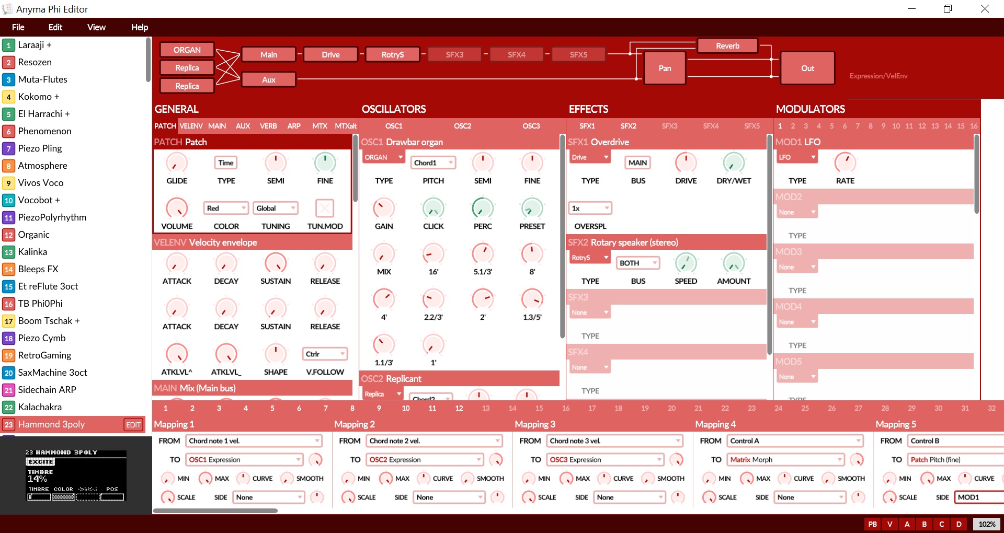
Task: Click the Anyma Phi Editor title bar icon
Action: pyautogui.click(x=7, y=9)
